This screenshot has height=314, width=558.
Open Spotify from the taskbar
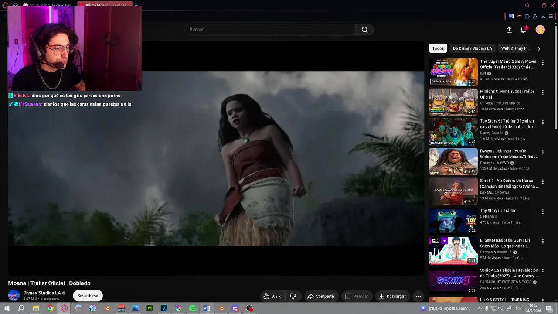tap(192, 308)
